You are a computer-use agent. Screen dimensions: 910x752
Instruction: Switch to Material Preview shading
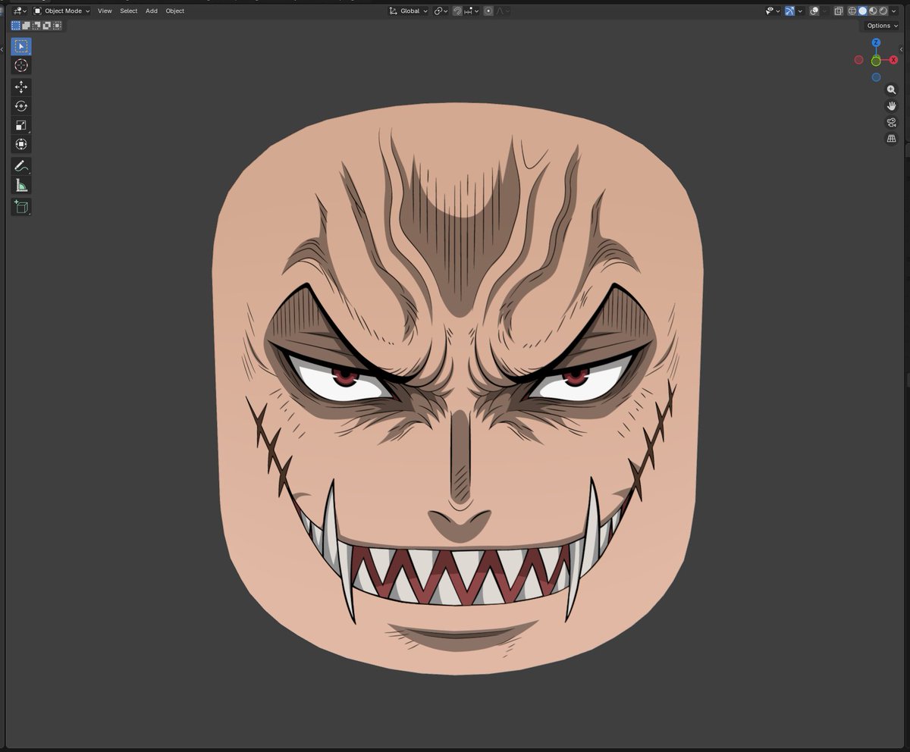click(873, 11)
